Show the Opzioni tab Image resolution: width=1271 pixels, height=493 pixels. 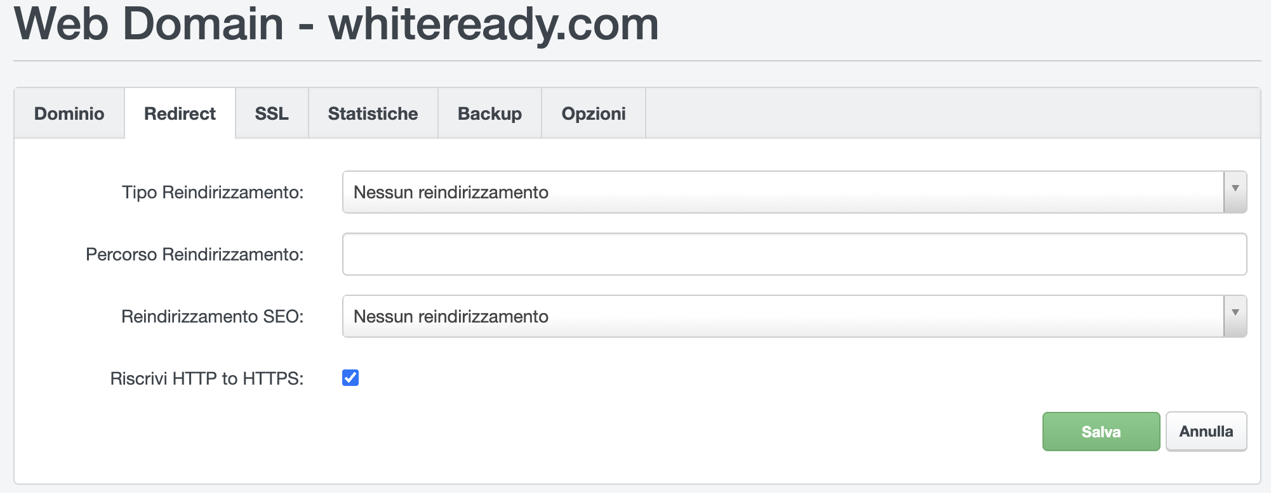point(594,113)
